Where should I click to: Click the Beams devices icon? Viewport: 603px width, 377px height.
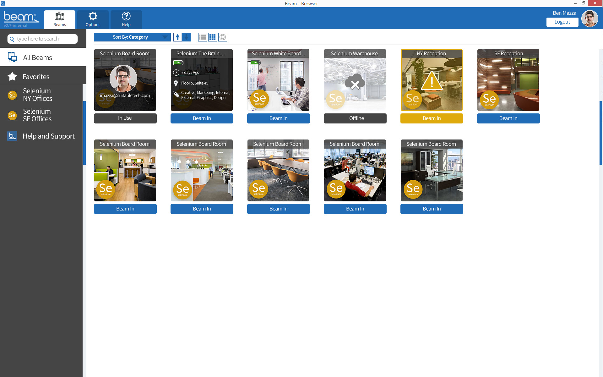(x=60, y=16)
